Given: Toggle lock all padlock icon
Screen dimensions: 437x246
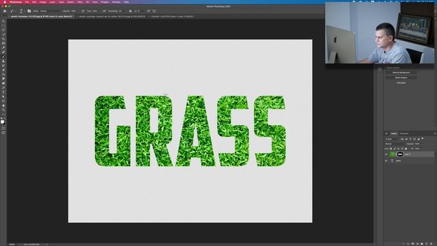Looking at the screenshot, I should 406,149.
